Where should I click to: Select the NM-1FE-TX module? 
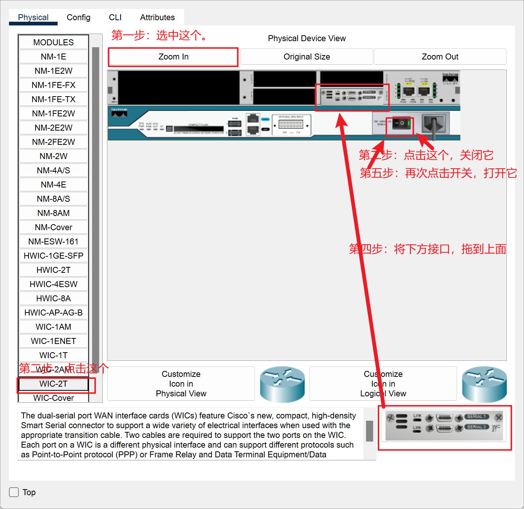pyautogui.click(x=54, y=99)
